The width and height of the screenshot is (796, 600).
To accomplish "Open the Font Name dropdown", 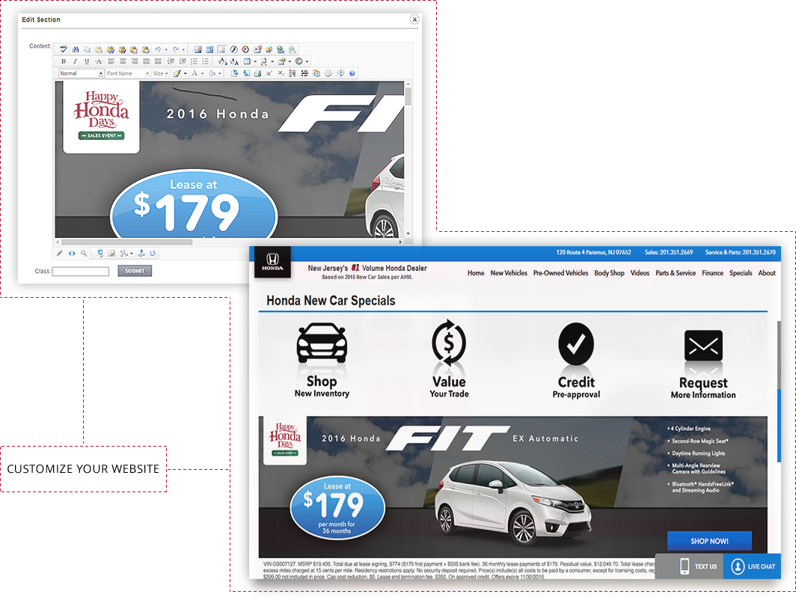I will (127, 73).
